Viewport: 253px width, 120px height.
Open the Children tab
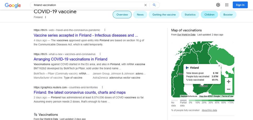(x=209, y=15)
